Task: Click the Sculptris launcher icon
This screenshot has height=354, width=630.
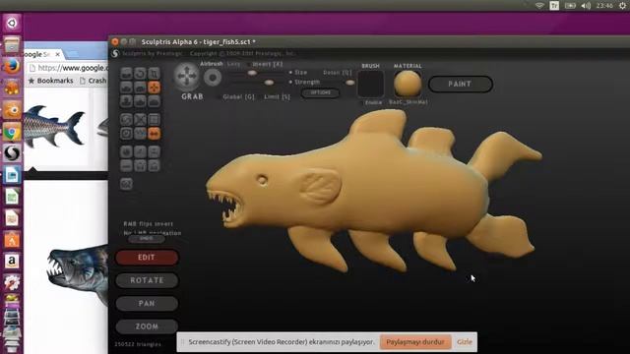Action: click(12, 153)
